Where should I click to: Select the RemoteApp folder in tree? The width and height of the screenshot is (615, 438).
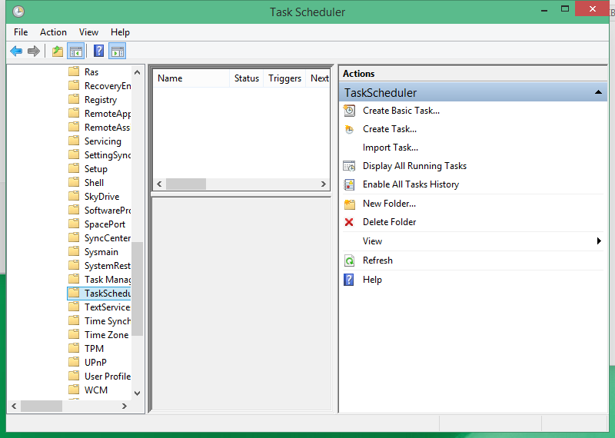click(108, 113)
